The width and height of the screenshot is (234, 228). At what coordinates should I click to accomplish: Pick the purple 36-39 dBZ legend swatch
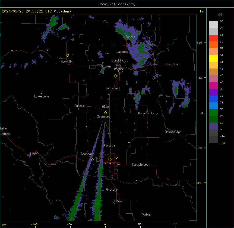point(213,92)
